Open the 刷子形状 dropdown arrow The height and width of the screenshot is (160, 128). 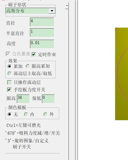52,11
